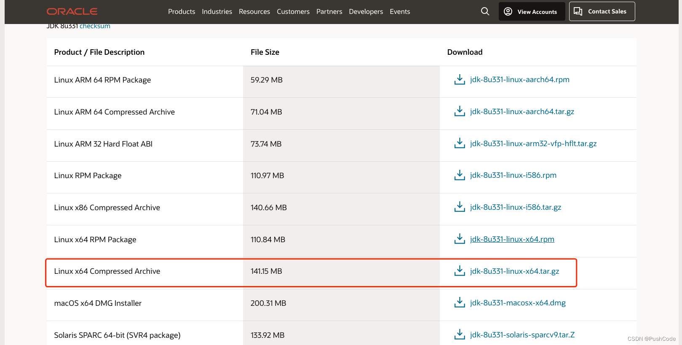Open the Products menu
This screenshot has height=345, width=682.
(x=182, y=11)
